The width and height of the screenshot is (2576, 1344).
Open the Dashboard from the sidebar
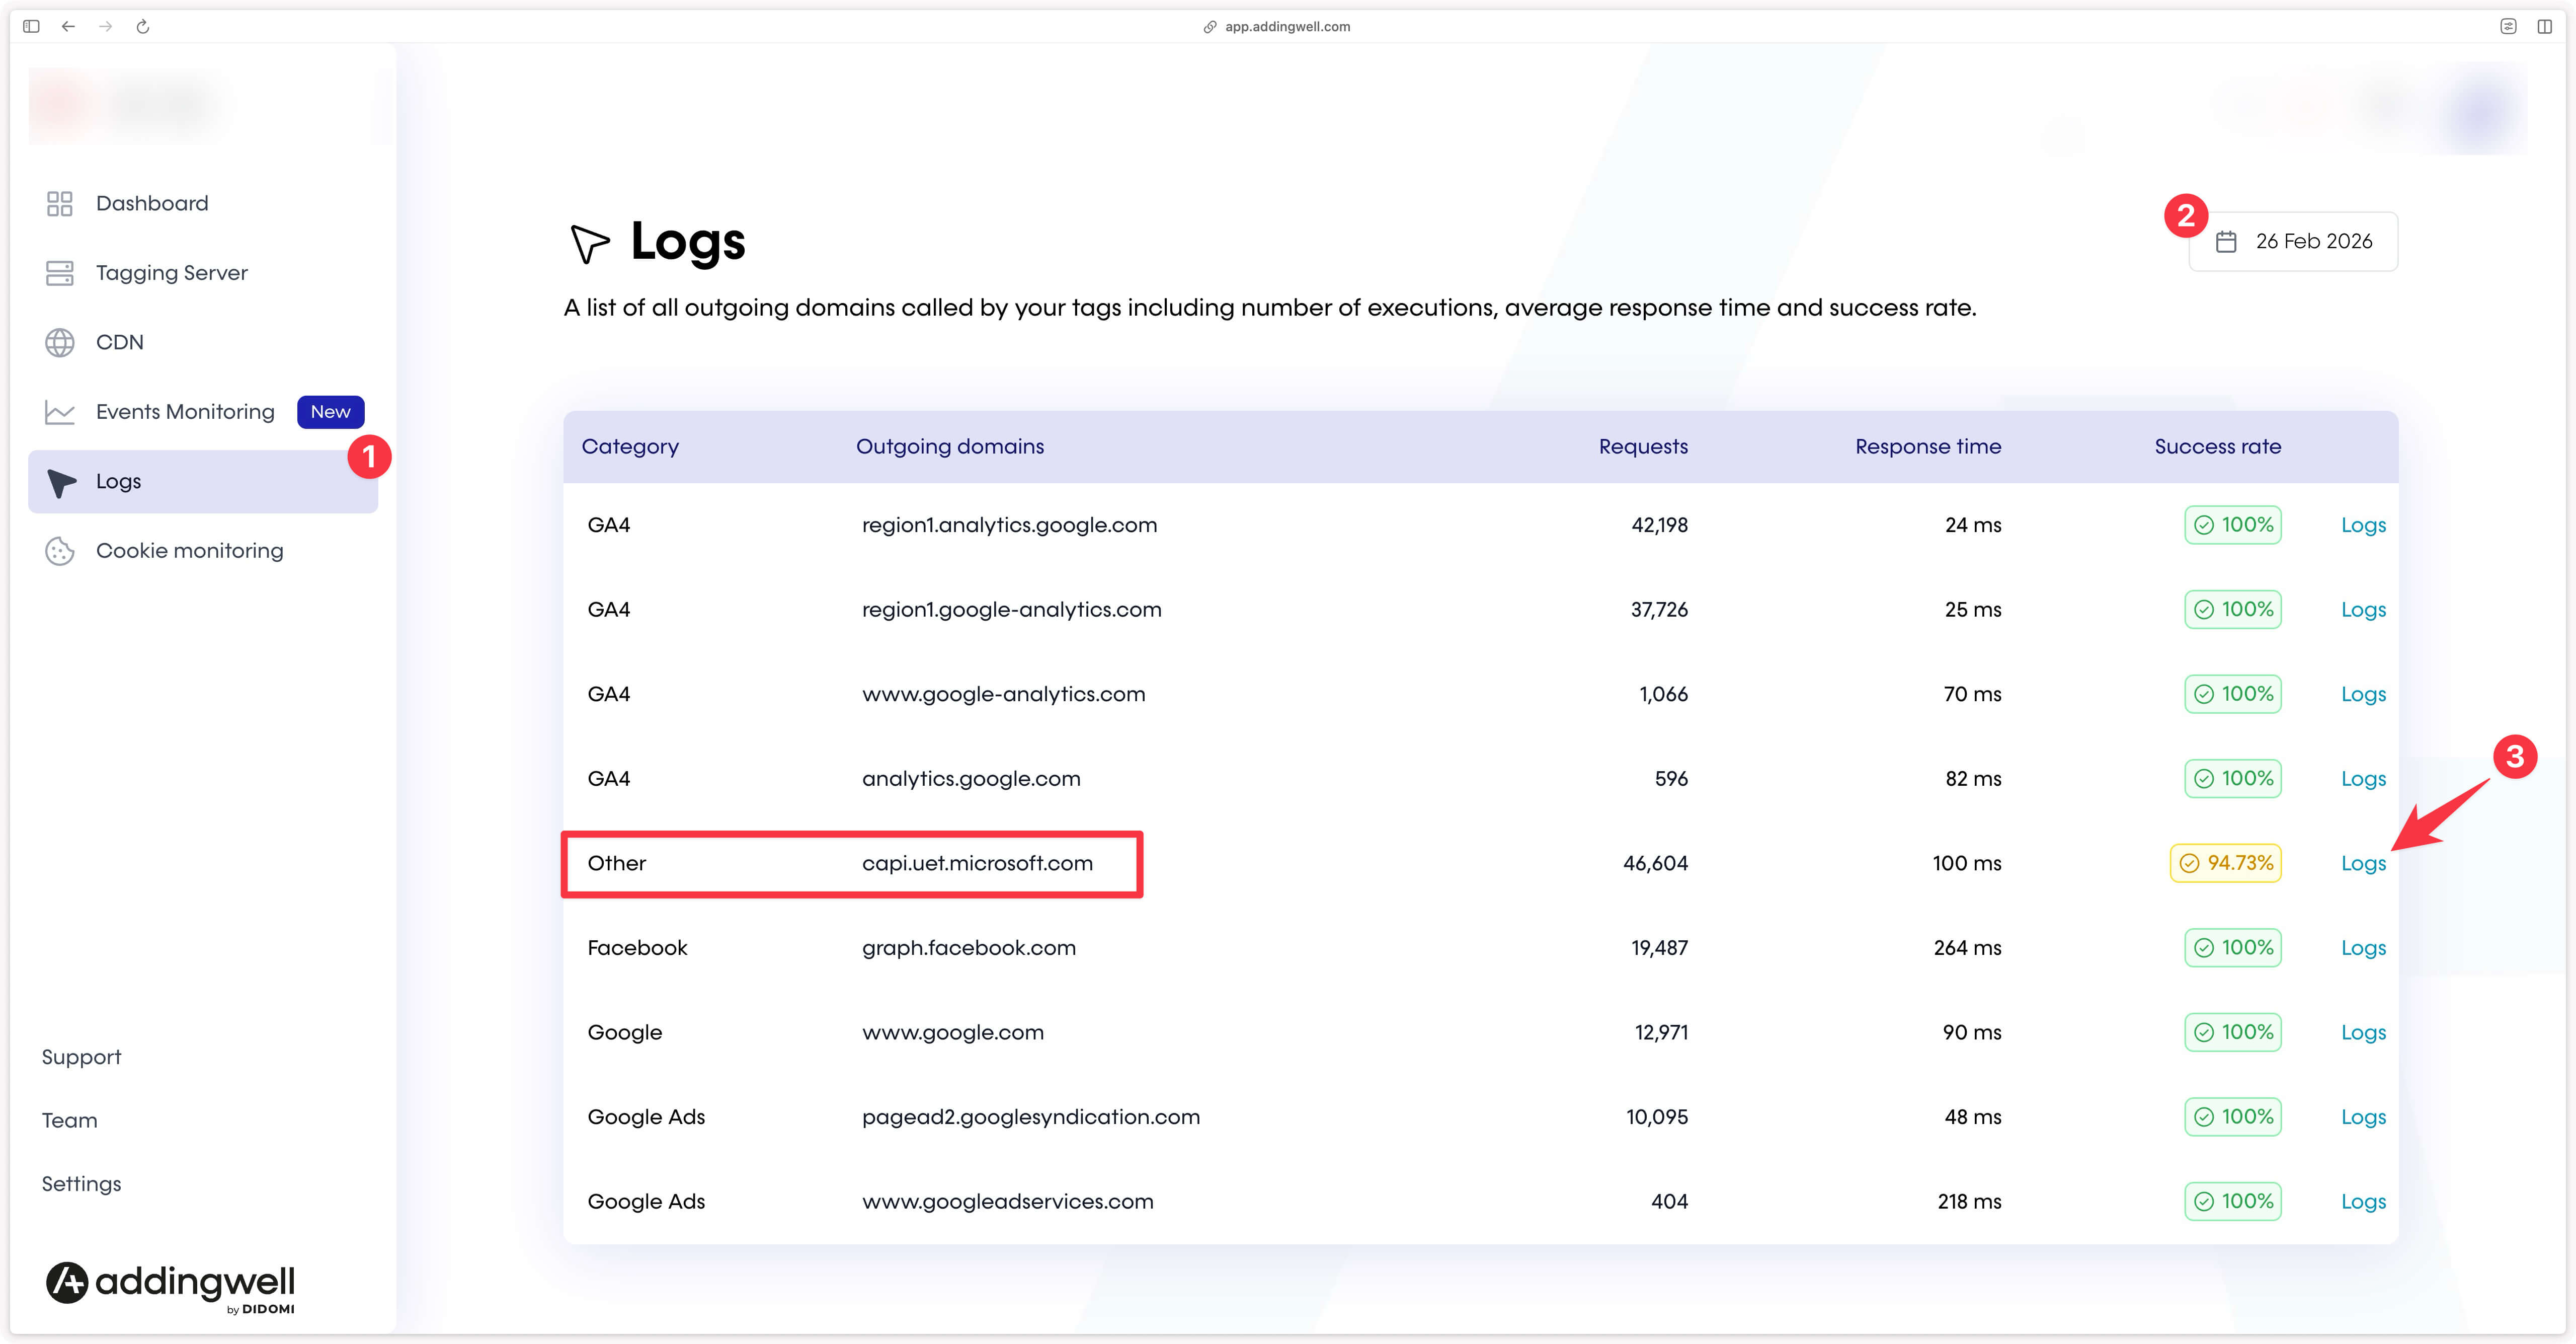pos(152,202)
